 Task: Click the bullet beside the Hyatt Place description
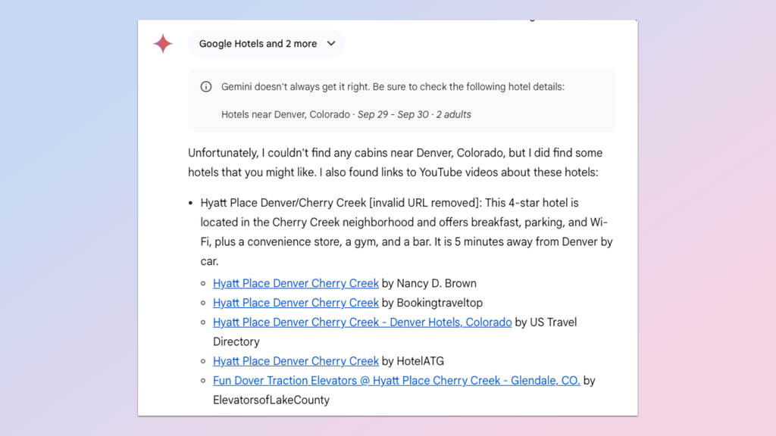192,203
